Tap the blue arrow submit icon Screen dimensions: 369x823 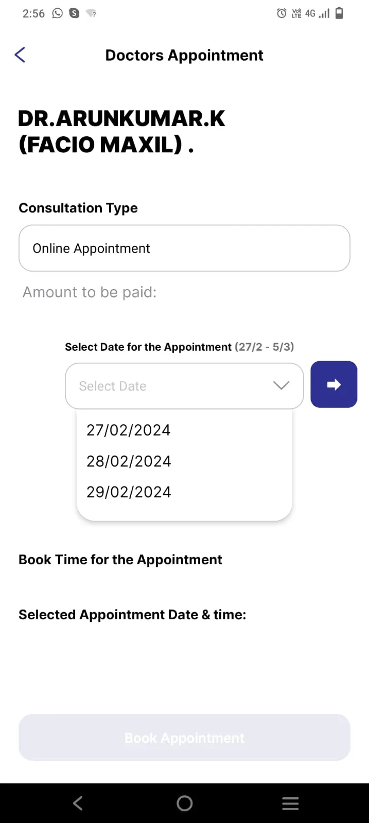(x=333, y=384)
